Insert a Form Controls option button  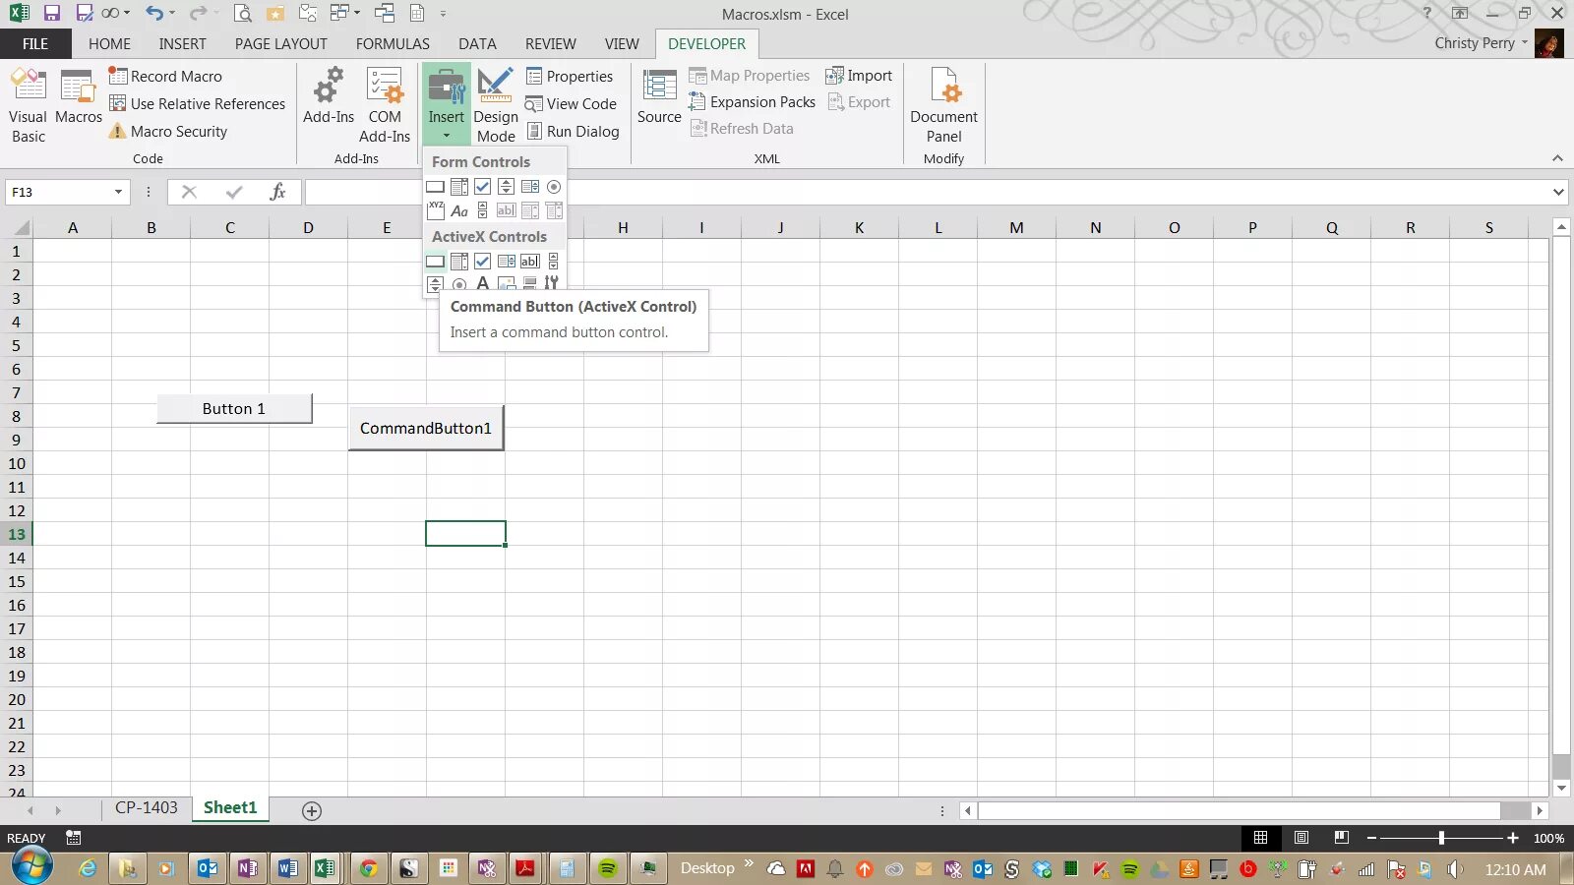pyautogui.click(x=553, y=187)
